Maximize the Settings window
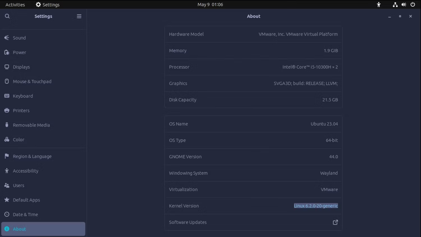Screen dimensions: 421x237 click(400, 16)
